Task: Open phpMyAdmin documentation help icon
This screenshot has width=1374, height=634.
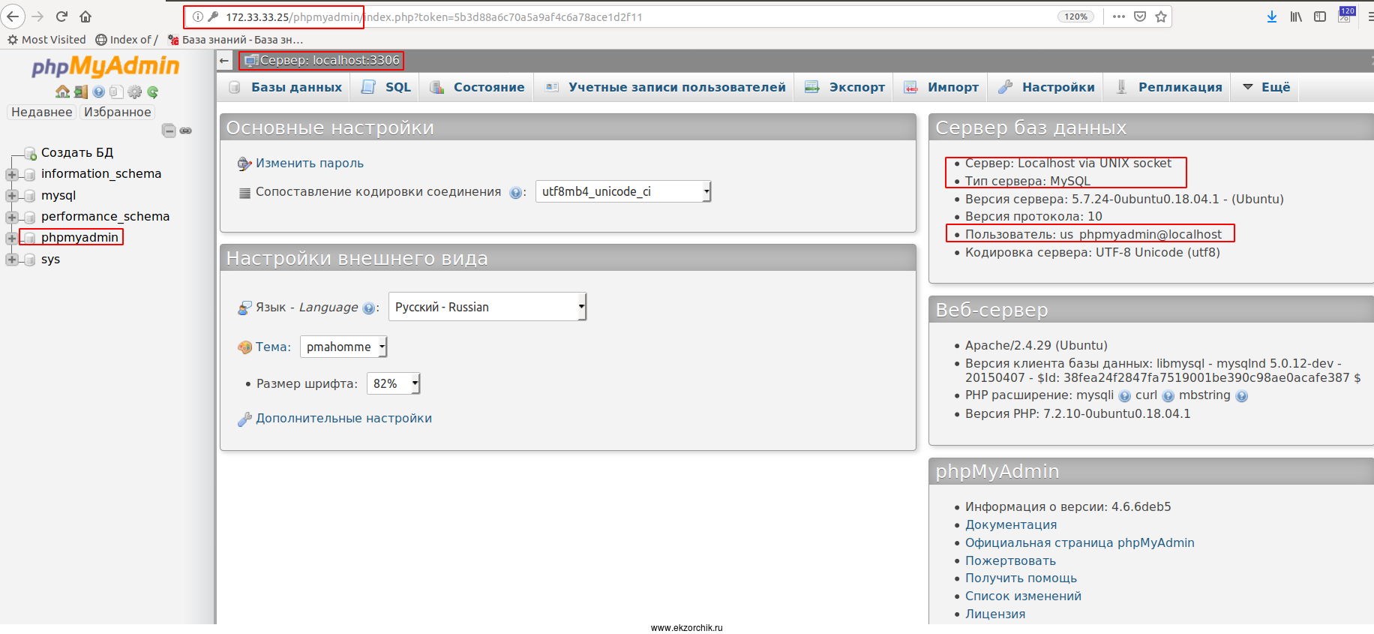Action: click(x=98, y=92)
